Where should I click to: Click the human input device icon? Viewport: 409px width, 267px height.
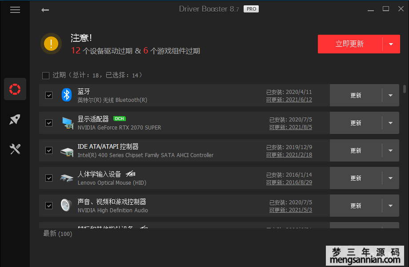click(67, 178)
